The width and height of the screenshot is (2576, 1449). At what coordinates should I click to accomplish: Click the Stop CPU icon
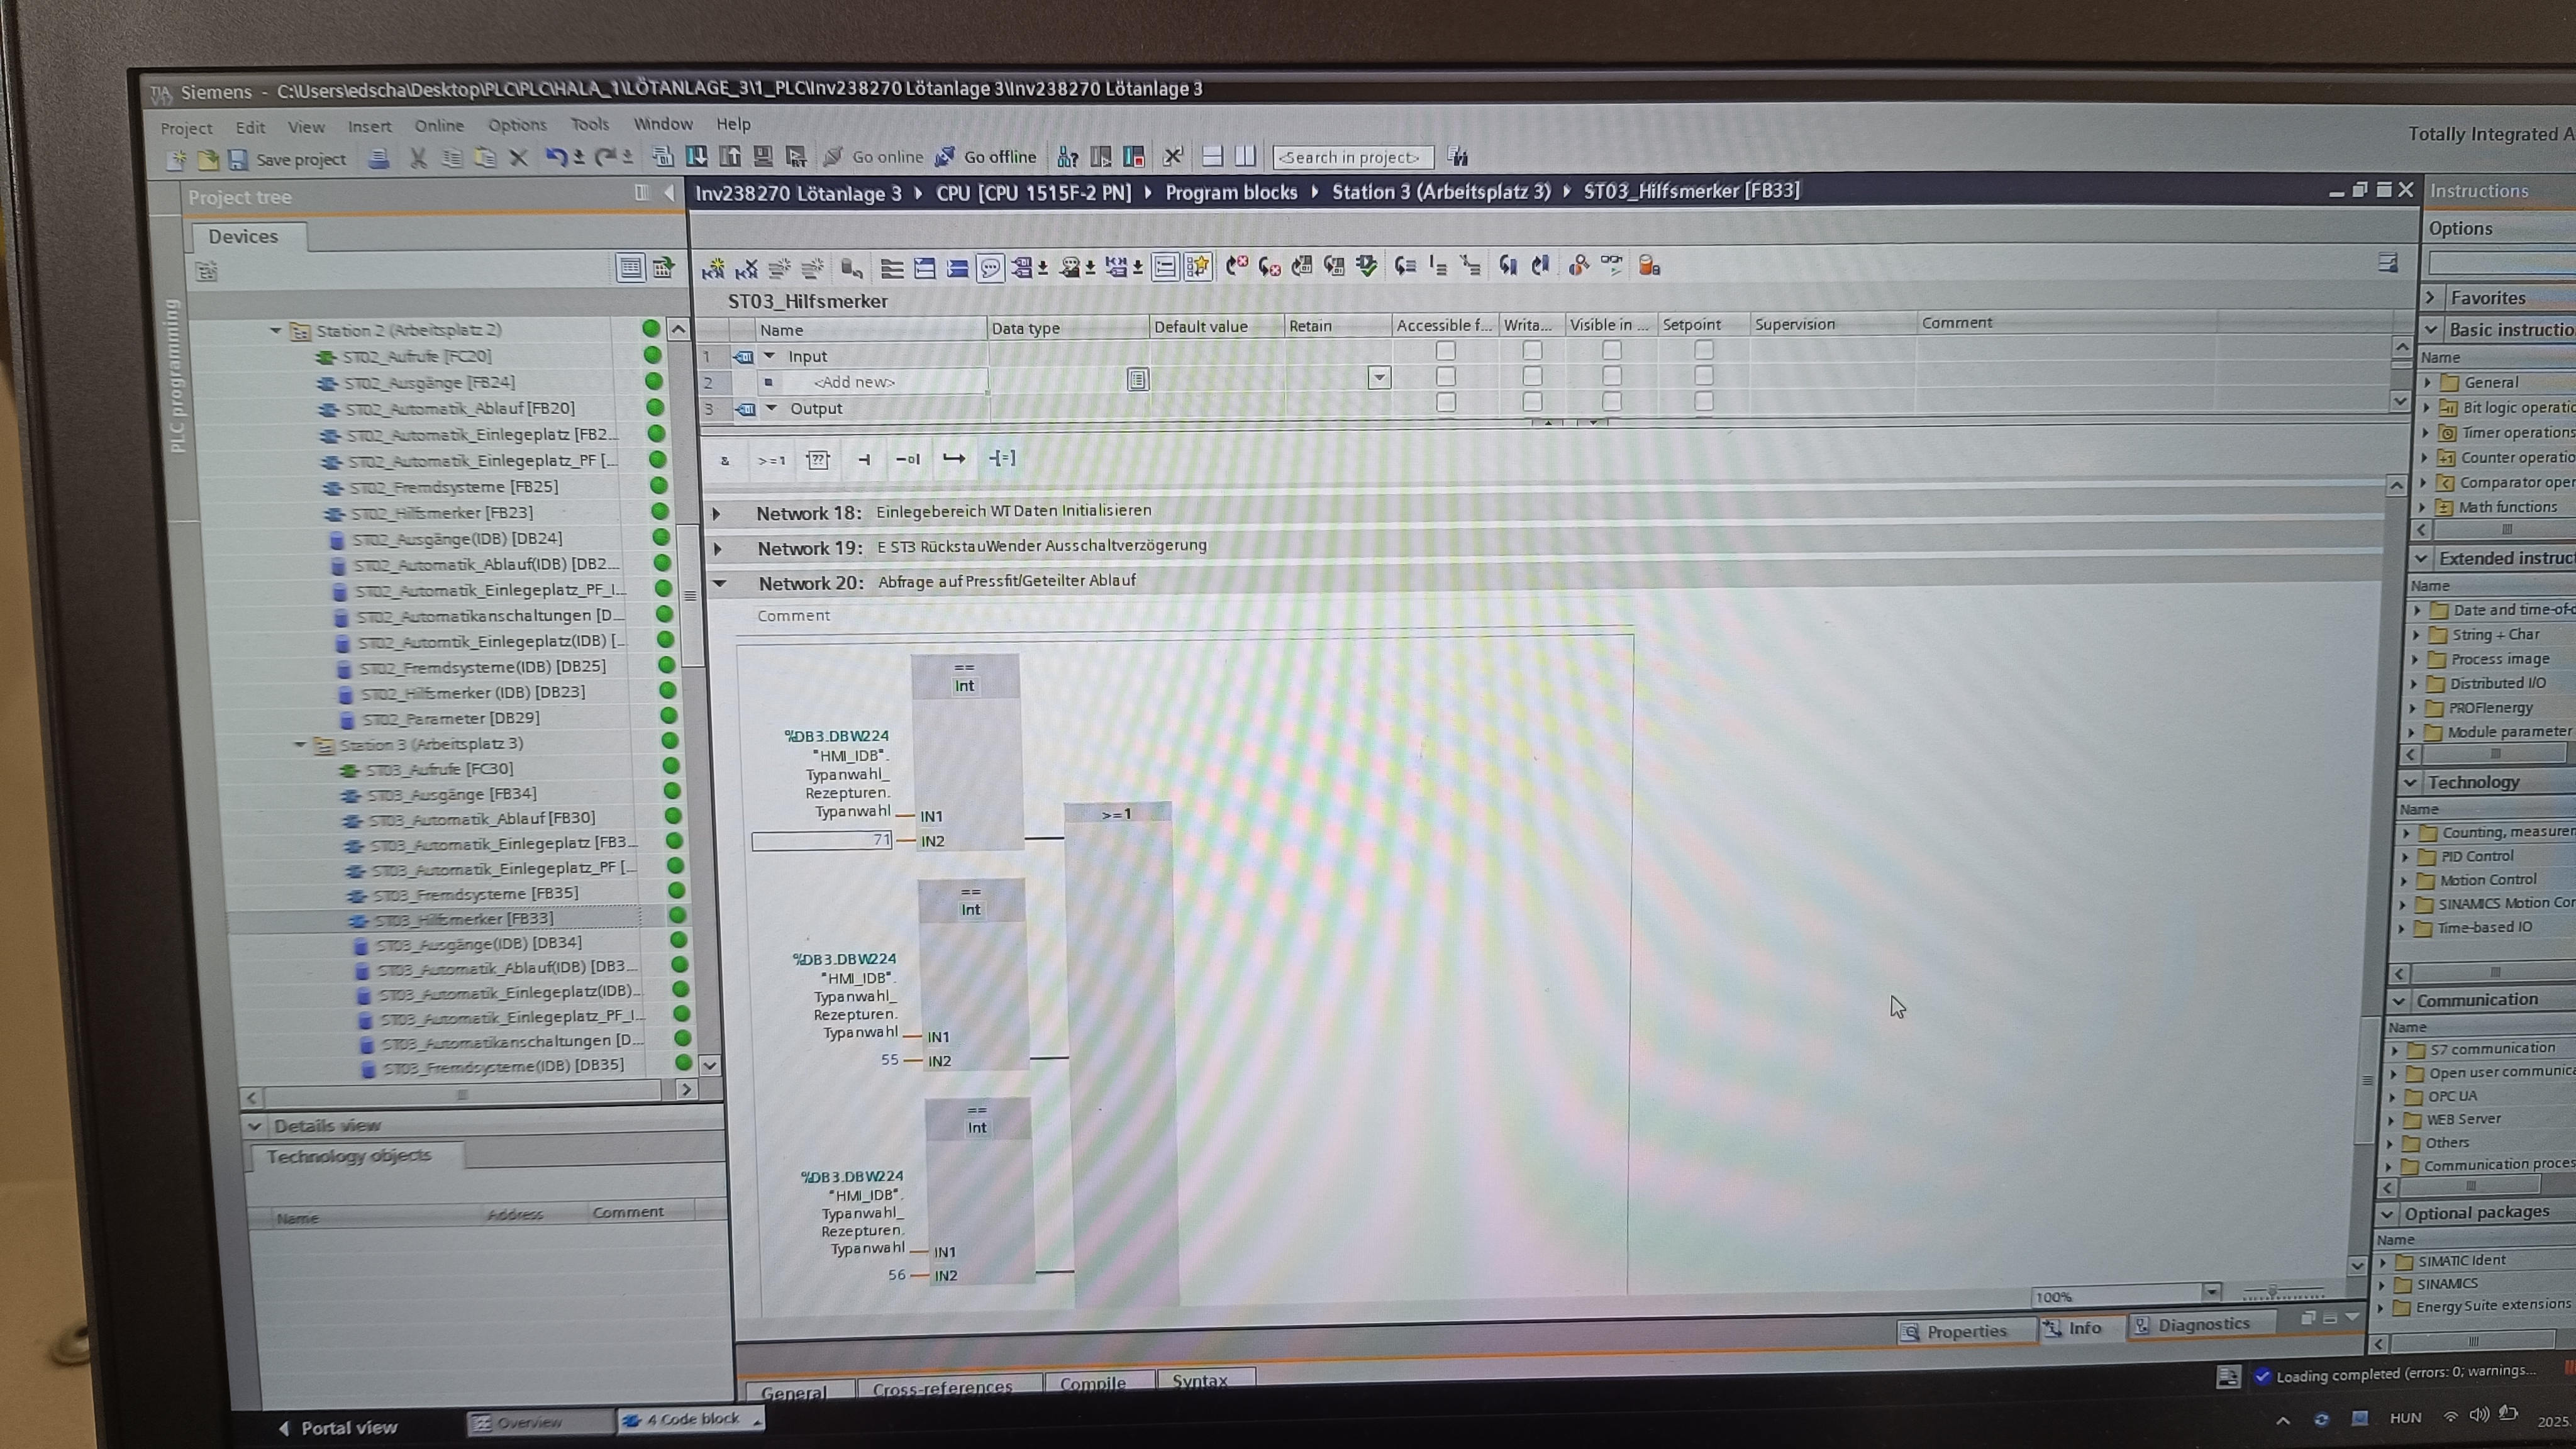pyautogui.click(x=1134, y=157)
